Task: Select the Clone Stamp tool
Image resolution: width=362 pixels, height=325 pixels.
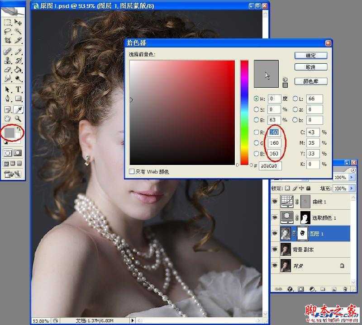Action: 8,61
